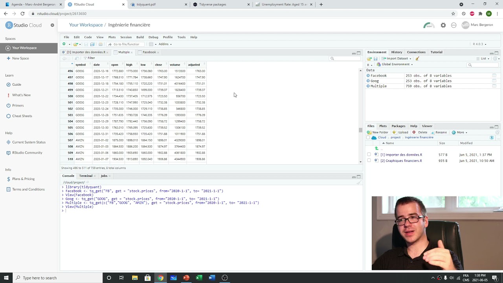Expand the Goog object in Environment
The width and height of the screenshot is (503, 283).
pyautogui.click(x=368, y=81)
